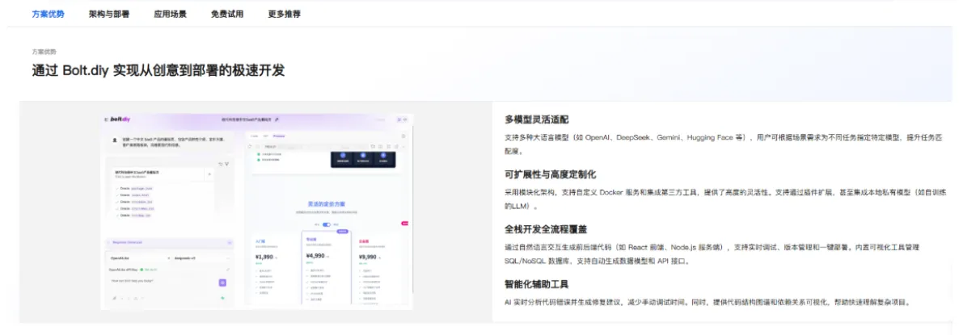
Task: Open the 更多推荐 tab
Action: (285, 14)
